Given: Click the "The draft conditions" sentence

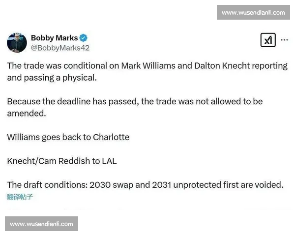Looking at the screenshot, I should [x=145, y=185].
